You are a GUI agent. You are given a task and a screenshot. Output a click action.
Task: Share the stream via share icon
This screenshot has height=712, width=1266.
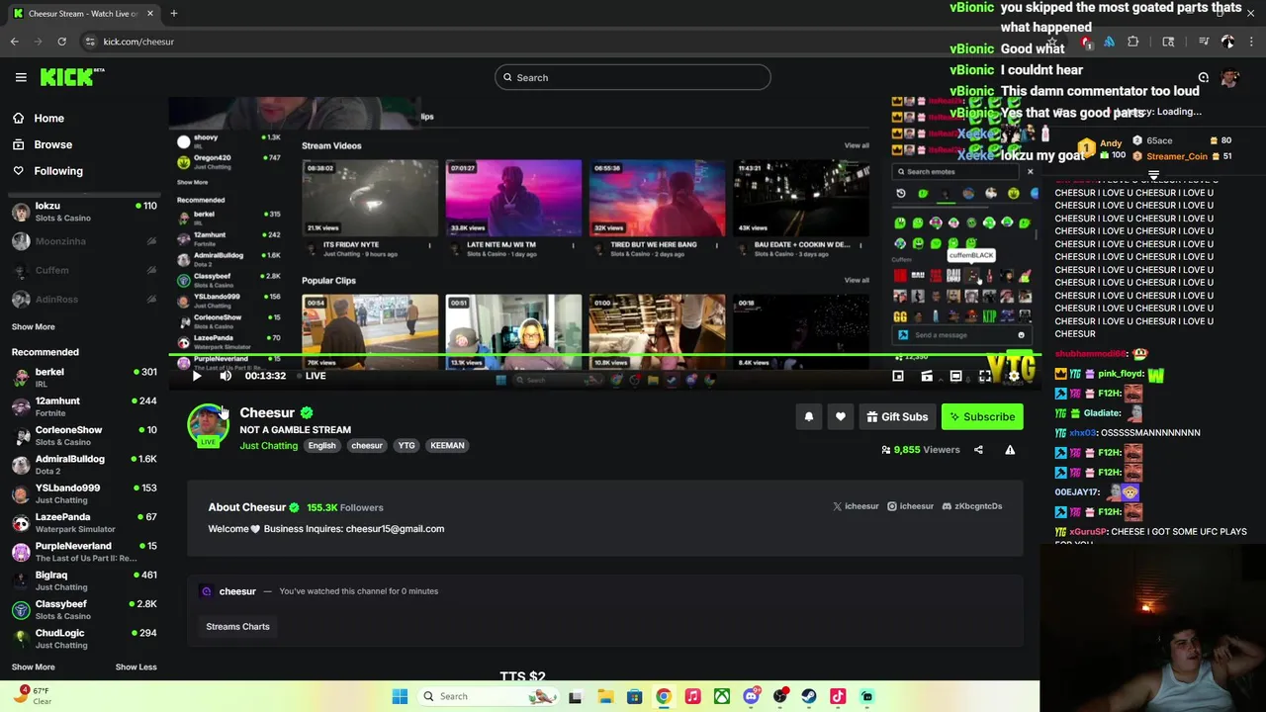point(978,450)
